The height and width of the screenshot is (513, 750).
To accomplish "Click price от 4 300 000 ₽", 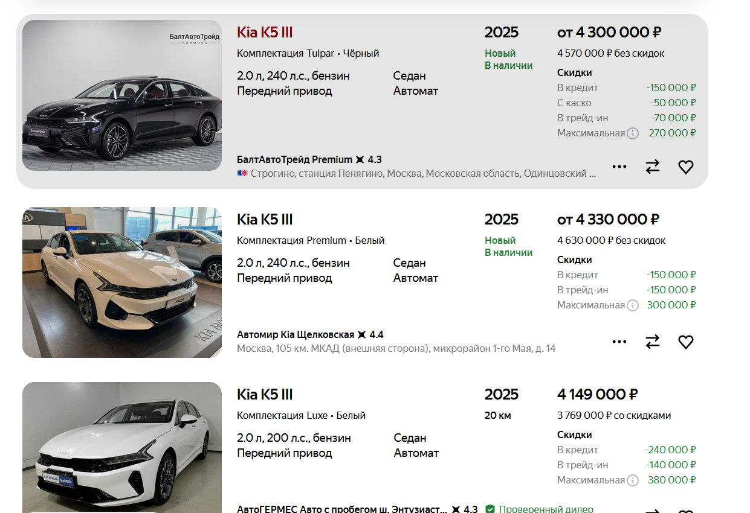I will click(x=609, y=33).
